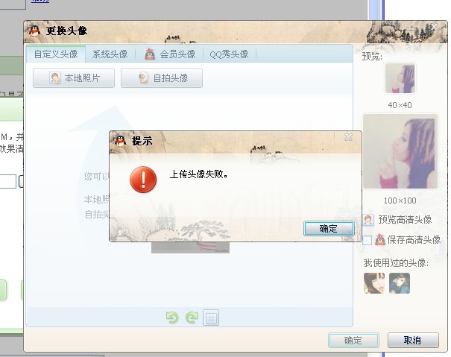Viewport: 451px width, 357px height.
Task: Click 预览高清头像 link
Action: tap(405, 220)
